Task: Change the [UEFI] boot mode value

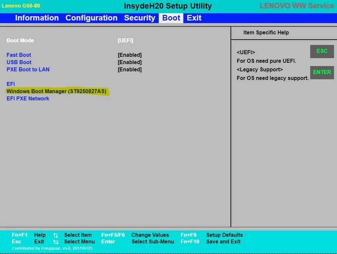Action: (x=125, y=40)
